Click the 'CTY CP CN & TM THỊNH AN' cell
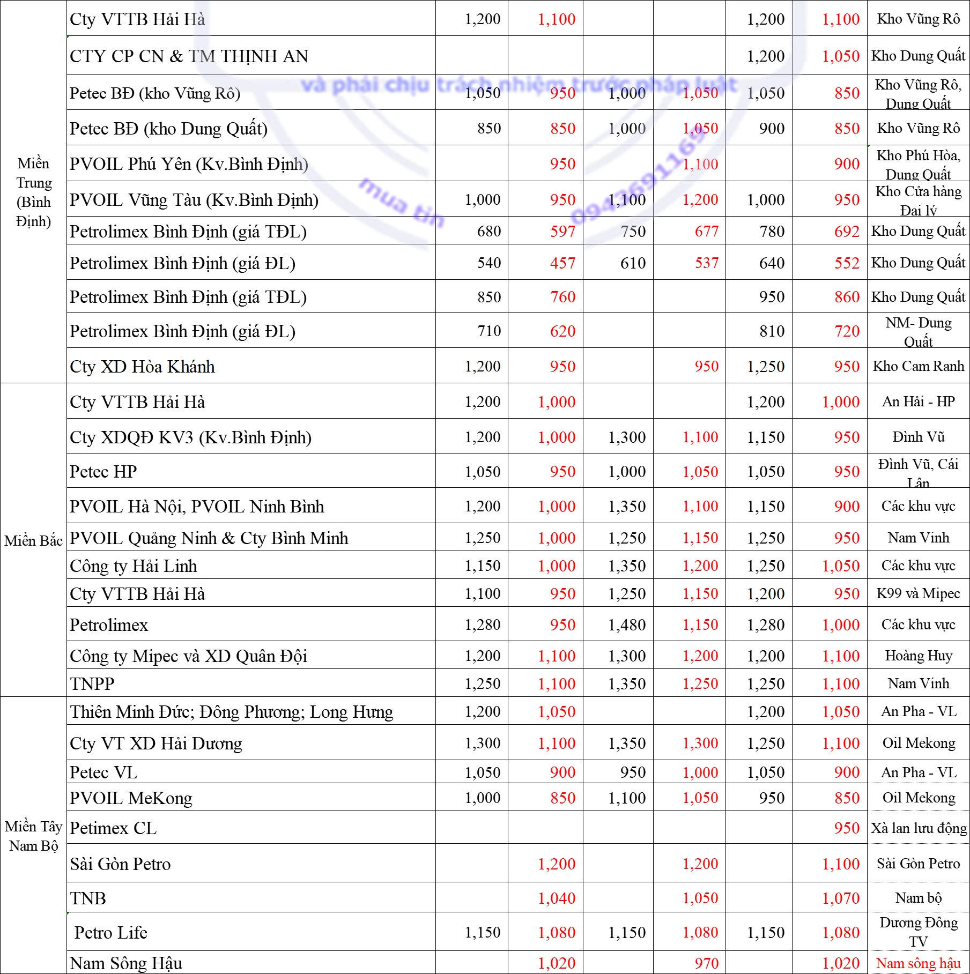This screenshot has width=970, height=974. [251, 56]
